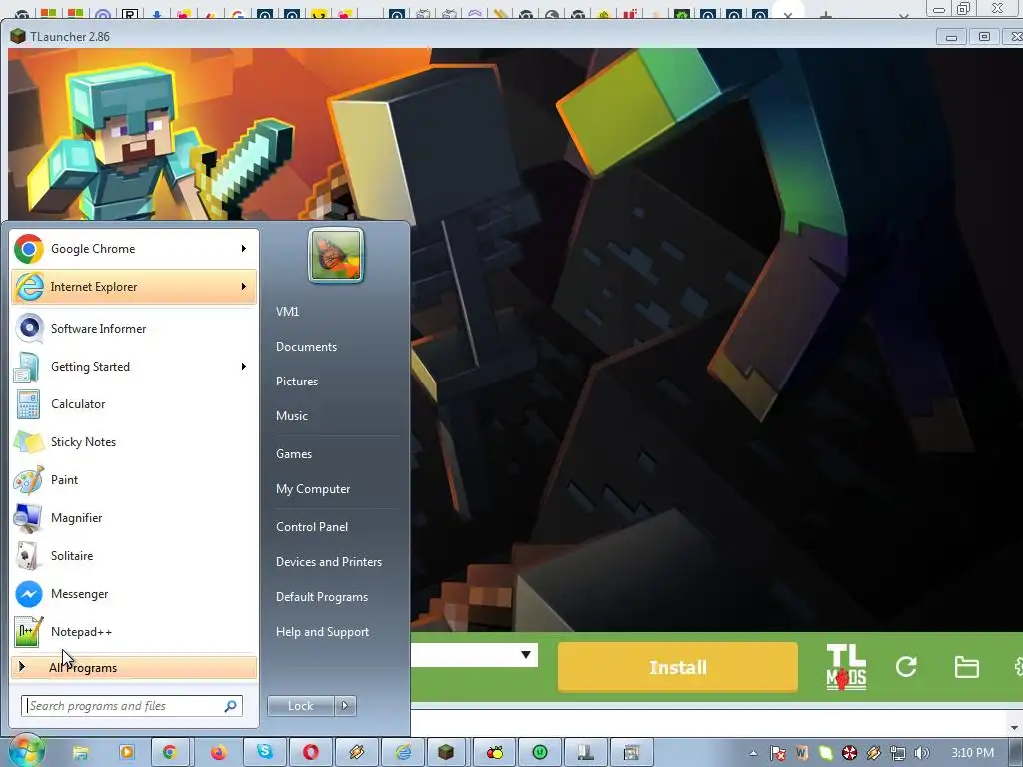Open Google Chrome from Start menu
Screen dimensions: 1023x767
pyautogui.click(x=134, y=249)
